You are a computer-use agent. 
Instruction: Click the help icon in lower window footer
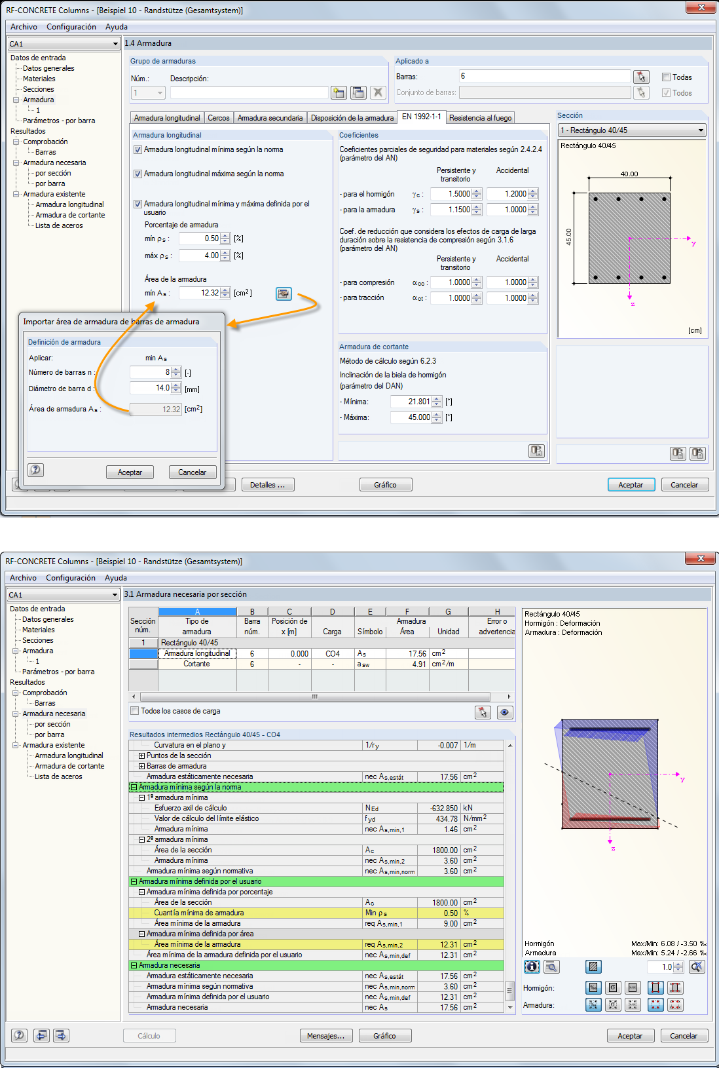(x=20, y=1035)
